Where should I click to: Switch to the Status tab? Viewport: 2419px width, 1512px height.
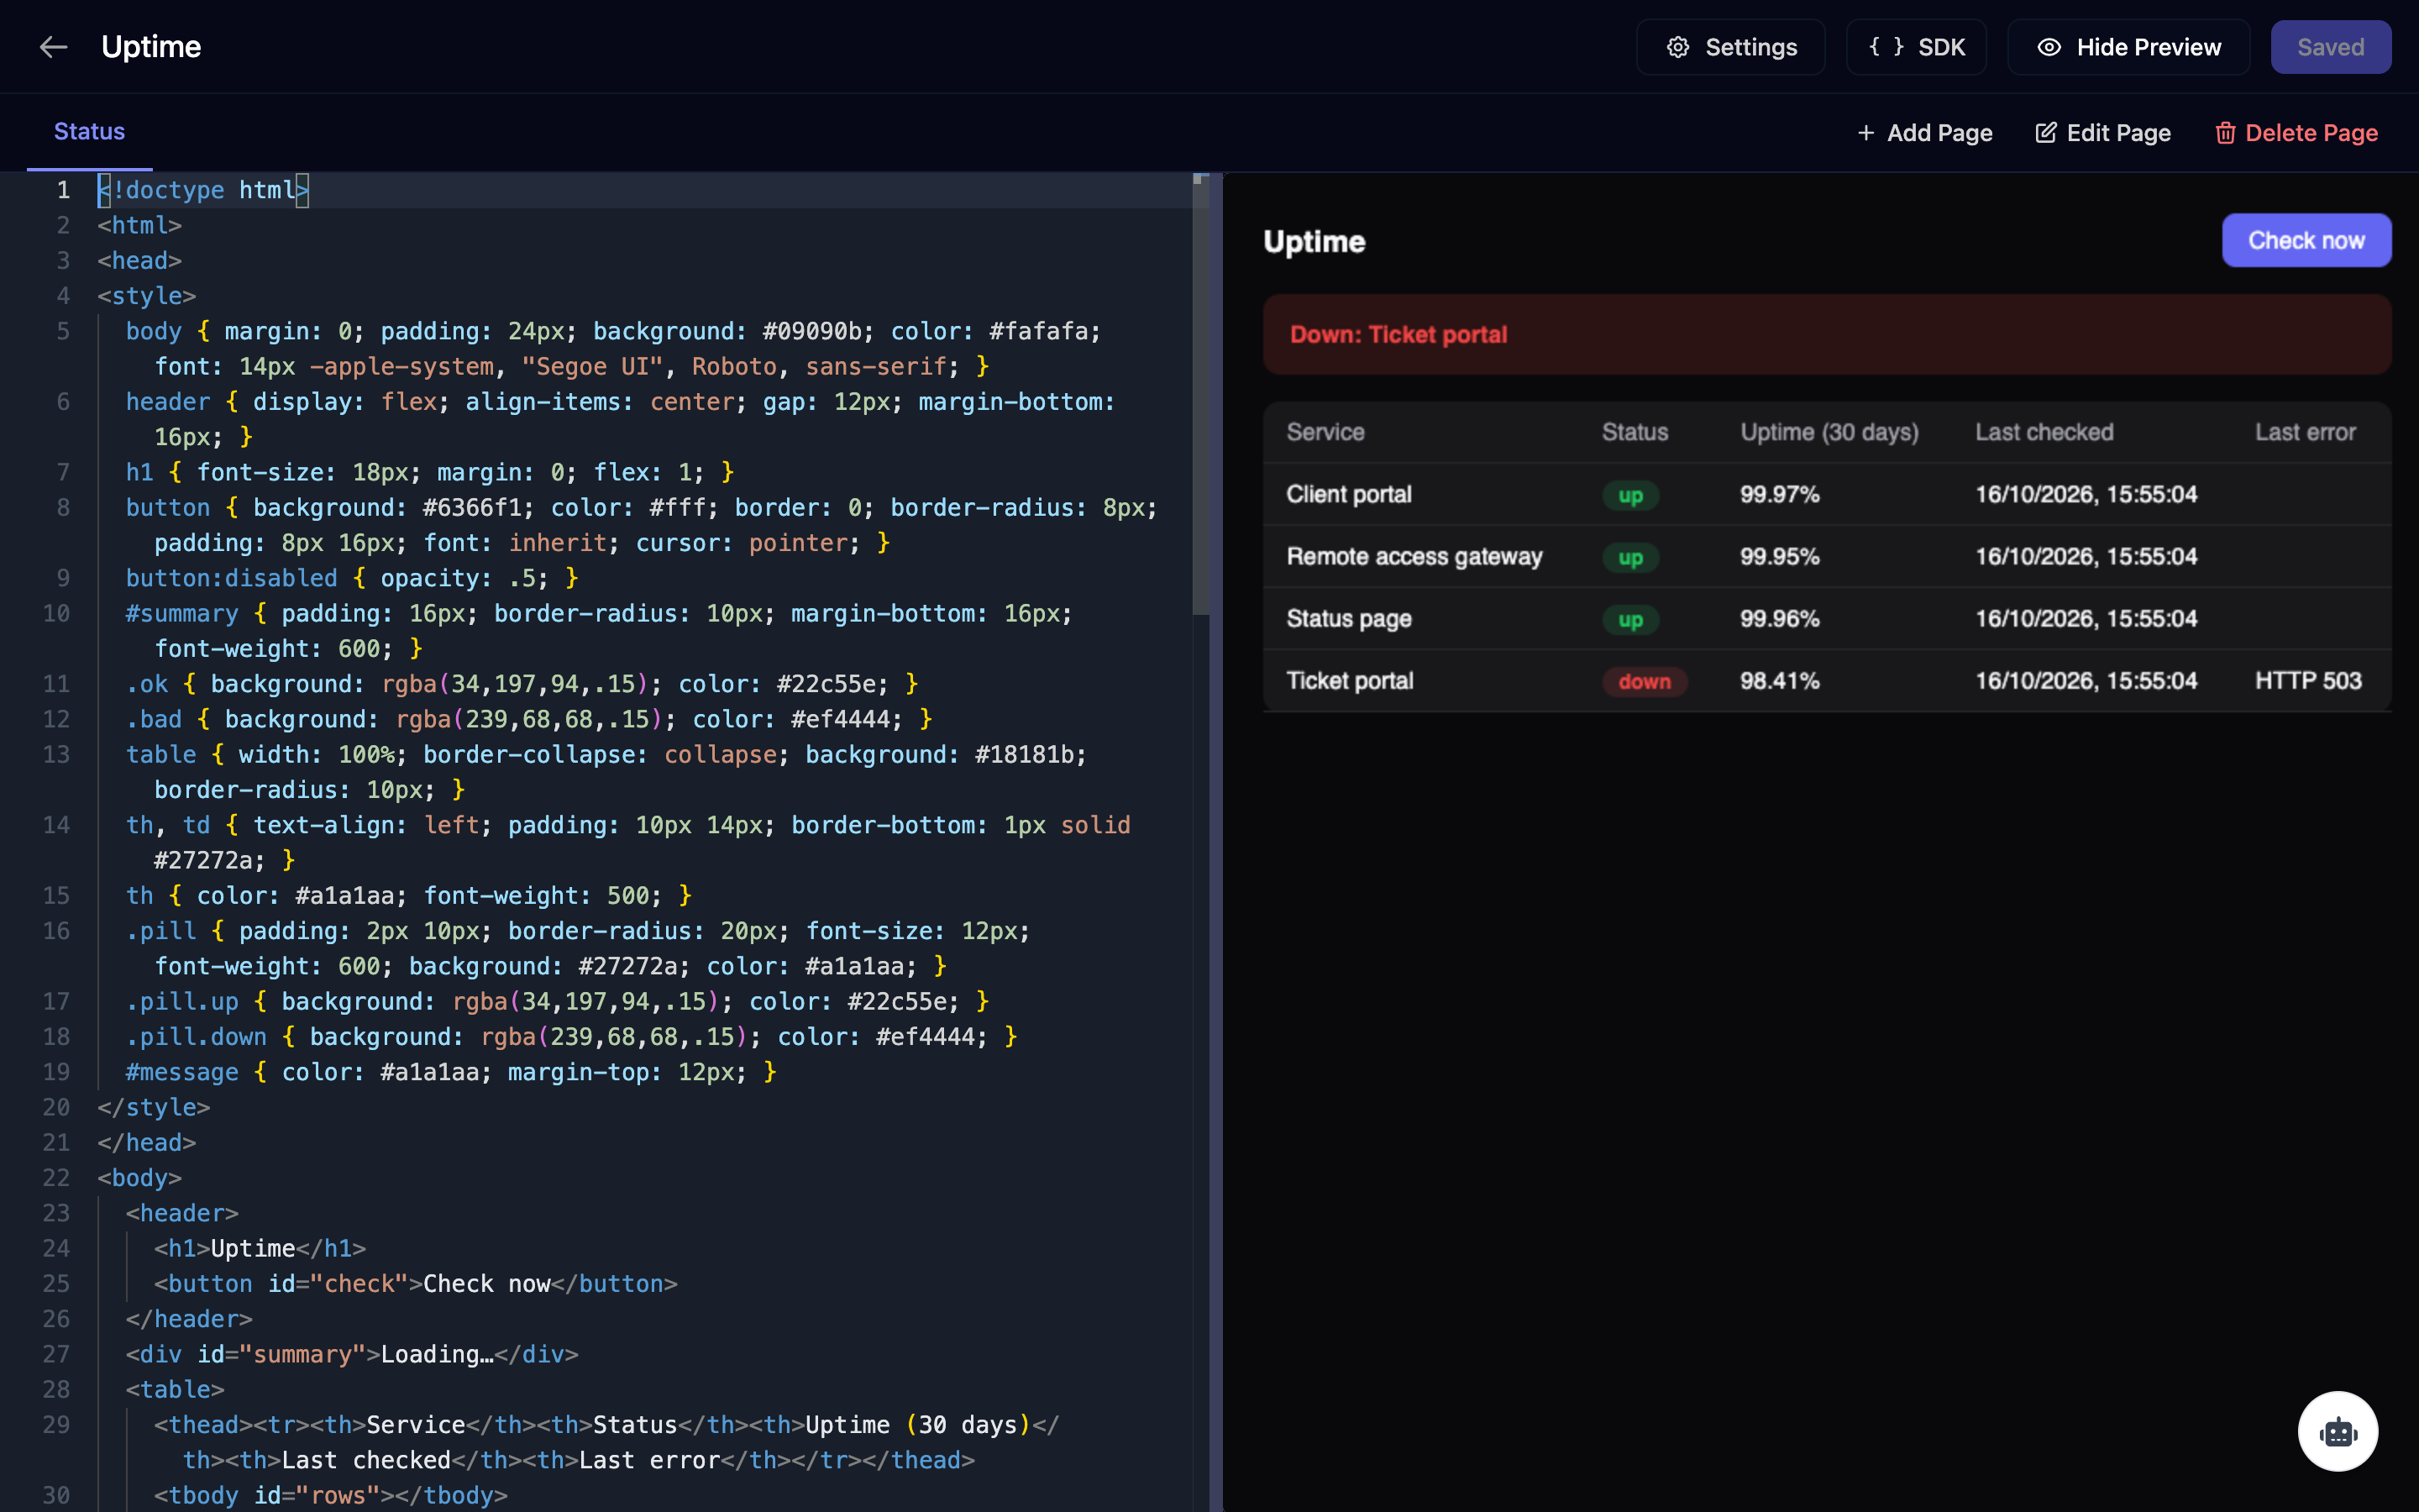pyautogui.click(x=89, y=132)
